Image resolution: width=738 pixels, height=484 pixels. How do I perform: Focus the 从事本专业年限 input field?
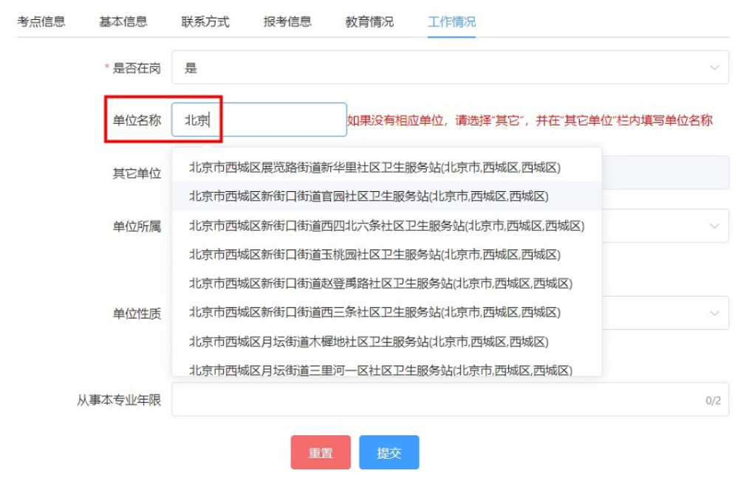point(451,399)
